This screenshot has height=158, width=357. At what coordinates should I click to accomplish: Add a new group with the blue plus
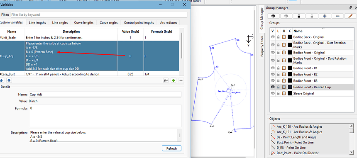(325, 16)
